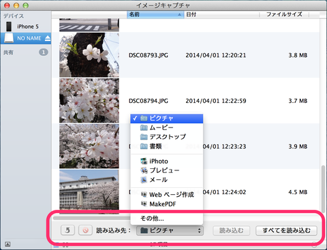Viewport: 327px width, 250px height.
Task: Select thumbnail dated 12:23:23
Action: (x=89, y=146)
